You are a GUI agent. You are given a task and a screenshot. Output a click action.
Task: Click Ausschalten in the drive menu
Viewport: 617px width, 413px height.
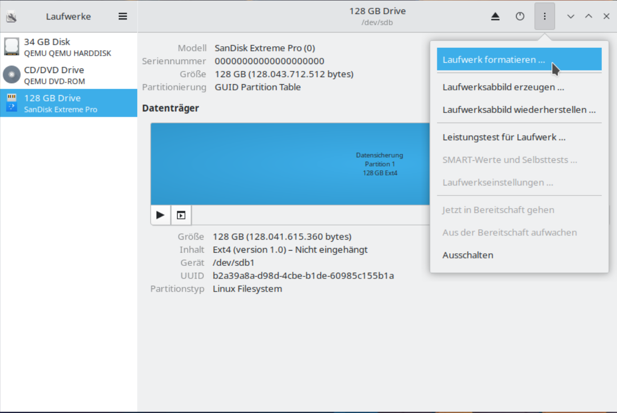tap(468, 255)
